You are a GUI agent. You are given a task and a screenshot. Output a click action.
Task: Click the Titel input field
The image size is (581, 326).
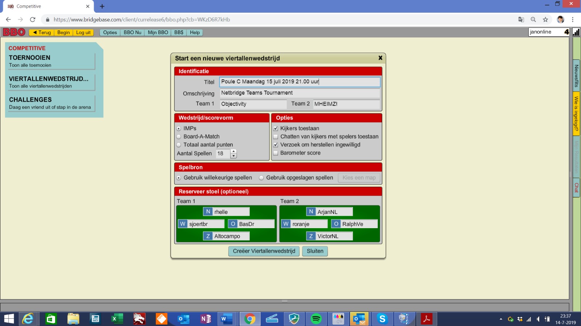pos(300,82)
